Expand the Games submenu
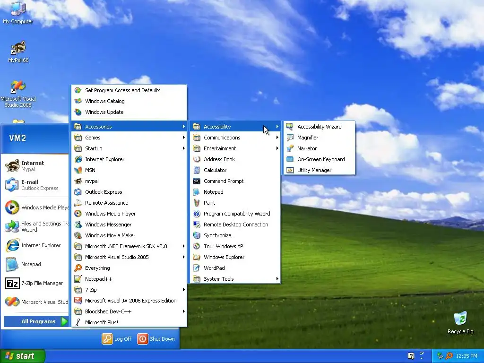484x363 pixels. point(129,138)
